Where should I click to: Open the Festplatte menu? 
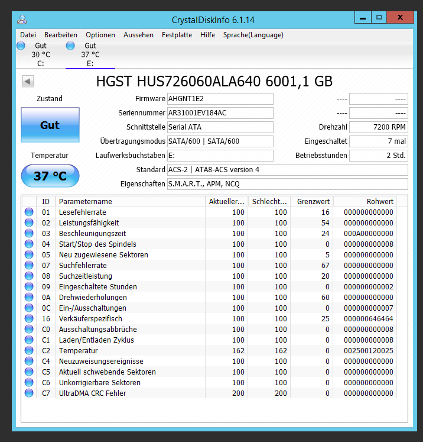coord(177,35)
